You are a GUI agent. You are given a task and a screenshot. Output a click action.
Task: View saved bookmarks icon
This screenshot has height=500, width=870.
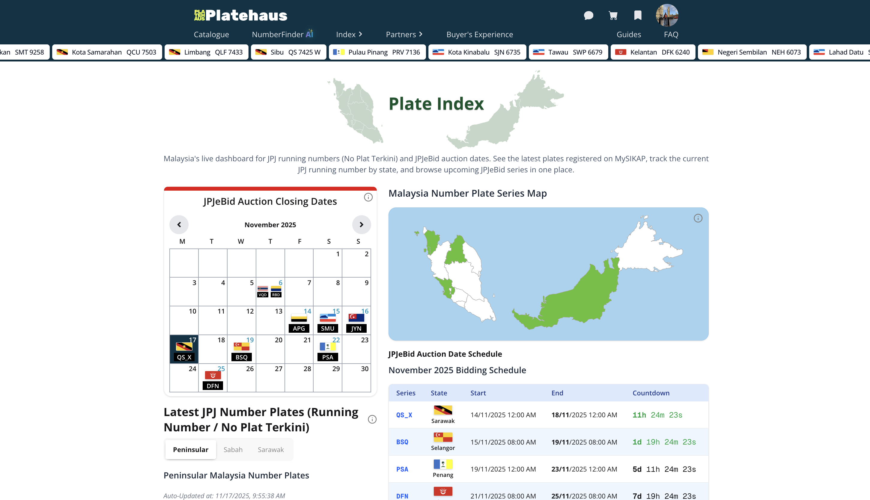pos(637,16)
